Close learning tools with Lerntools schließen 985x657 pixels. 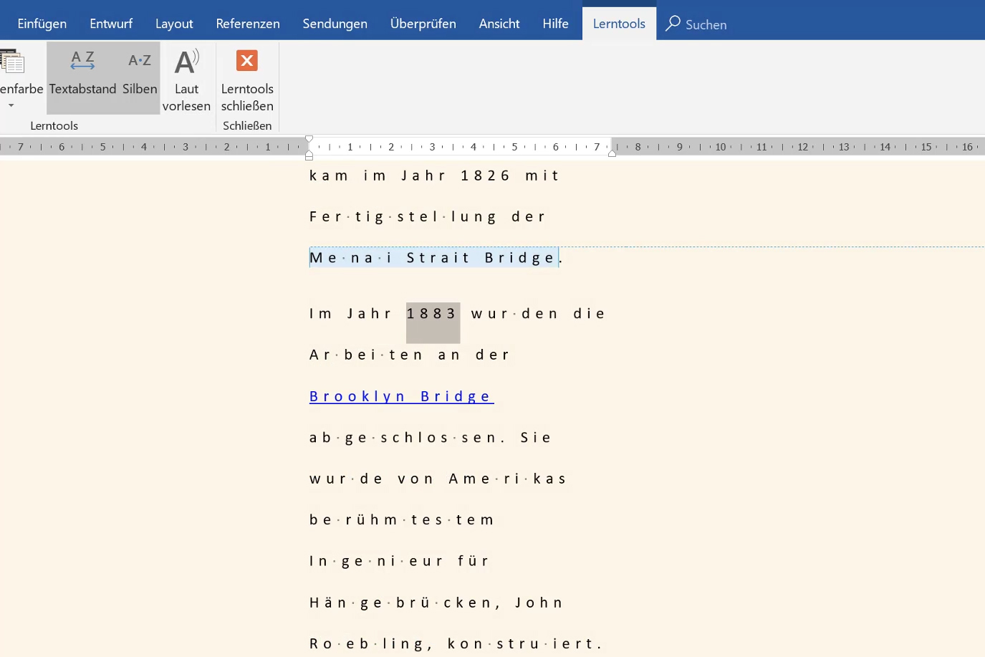(x=247, y=80)
